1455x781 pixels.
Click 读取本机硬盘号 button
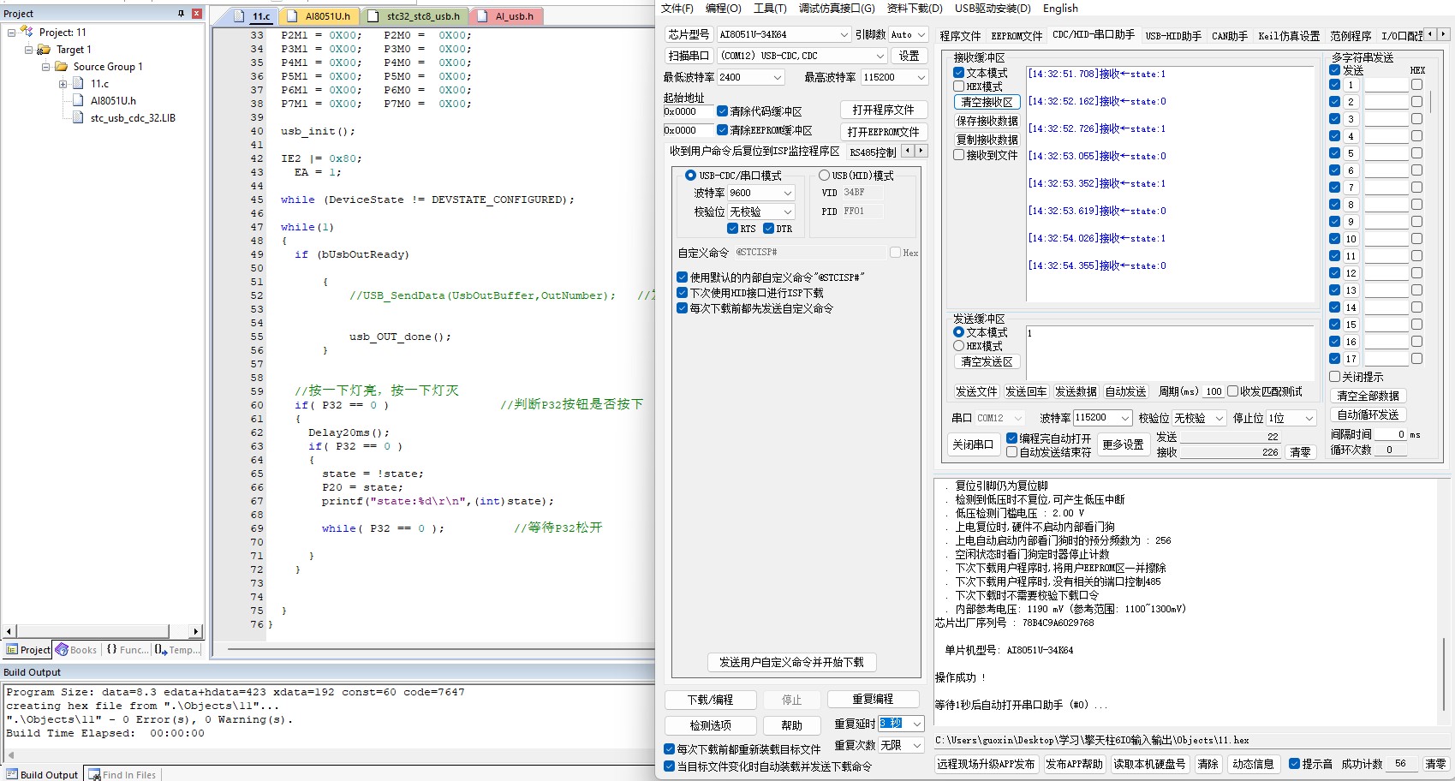tap(1149, 764)
